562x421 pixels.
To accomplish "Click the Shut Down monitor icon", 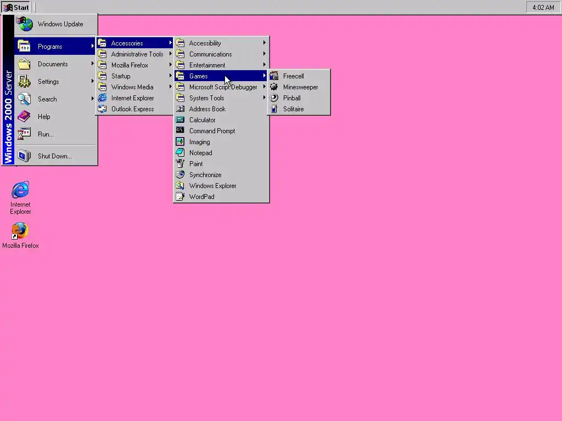I will [24, 156].
